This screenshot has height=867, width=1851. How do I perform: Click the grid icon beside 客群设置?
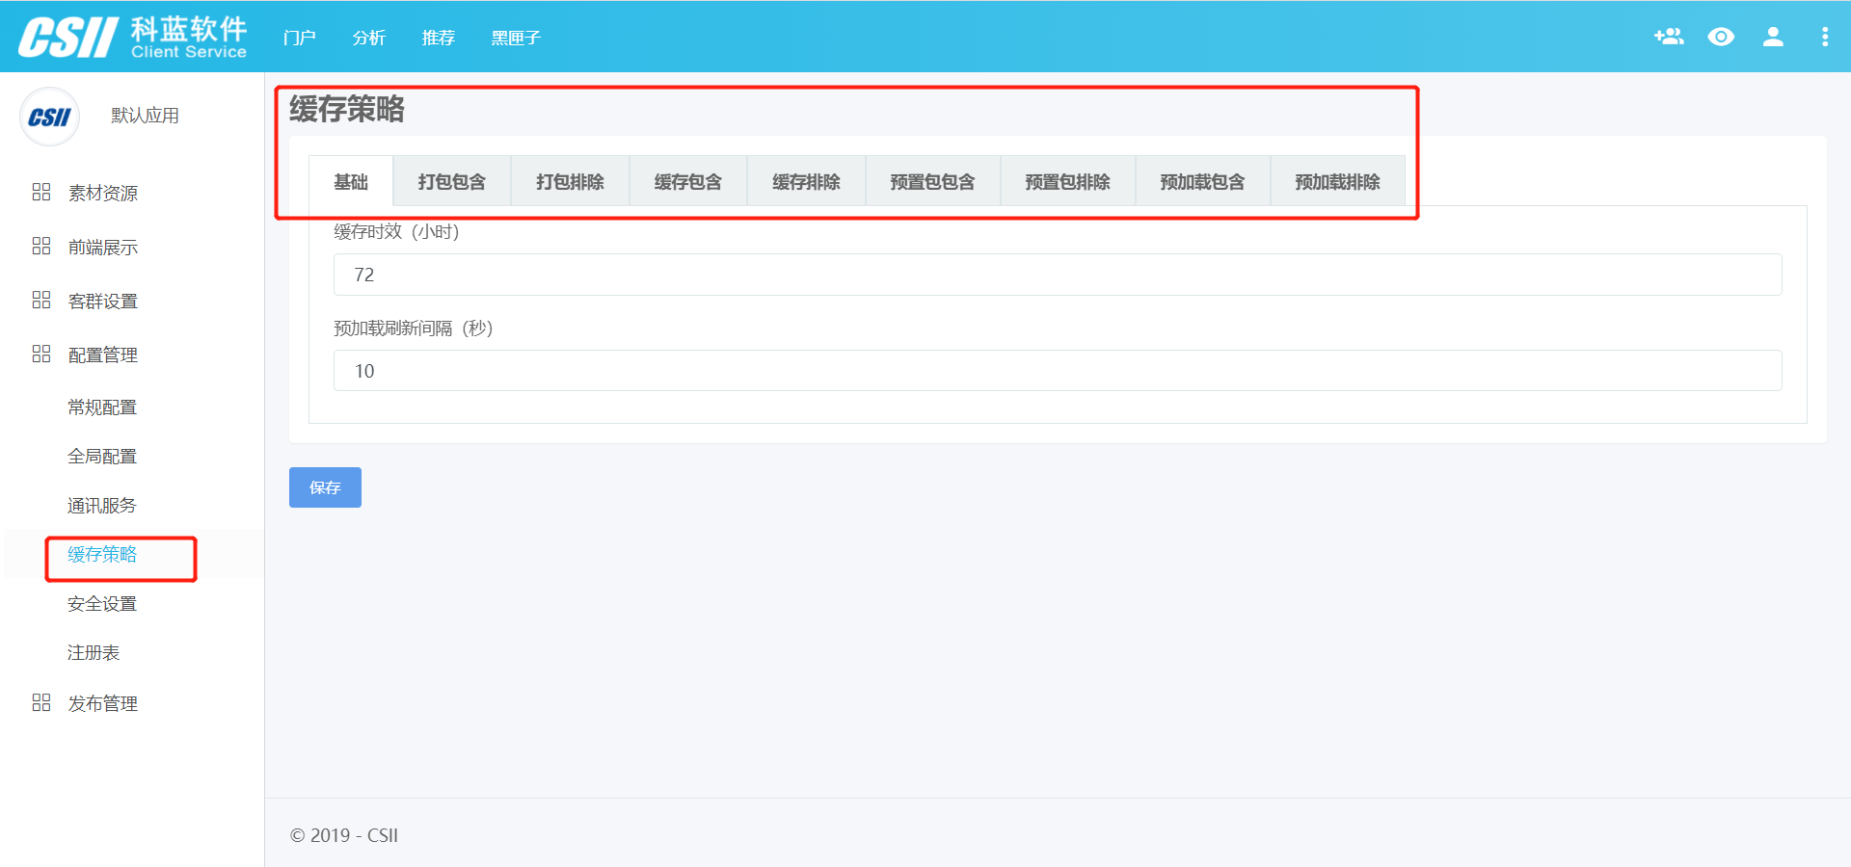41,300
